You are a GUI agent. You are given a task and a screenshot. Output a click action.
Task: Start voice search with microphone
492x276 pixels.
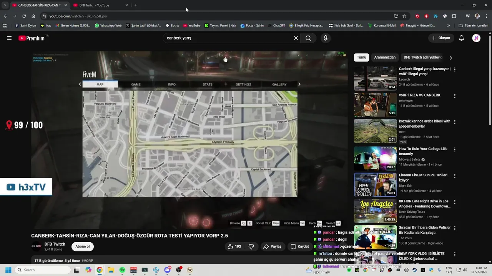click(x=326, y=38)
